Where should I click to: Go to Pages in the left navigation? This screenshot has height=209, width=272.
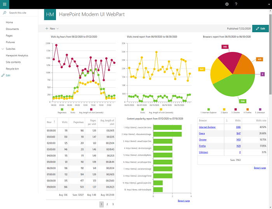coord(9,36)
